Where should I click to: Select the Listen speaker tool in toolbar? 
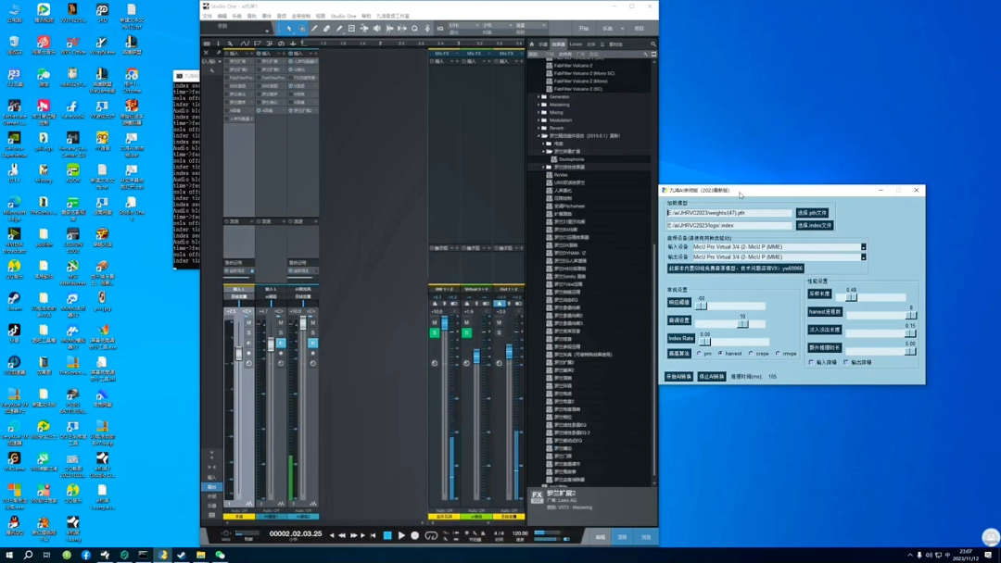pos(376,28)
